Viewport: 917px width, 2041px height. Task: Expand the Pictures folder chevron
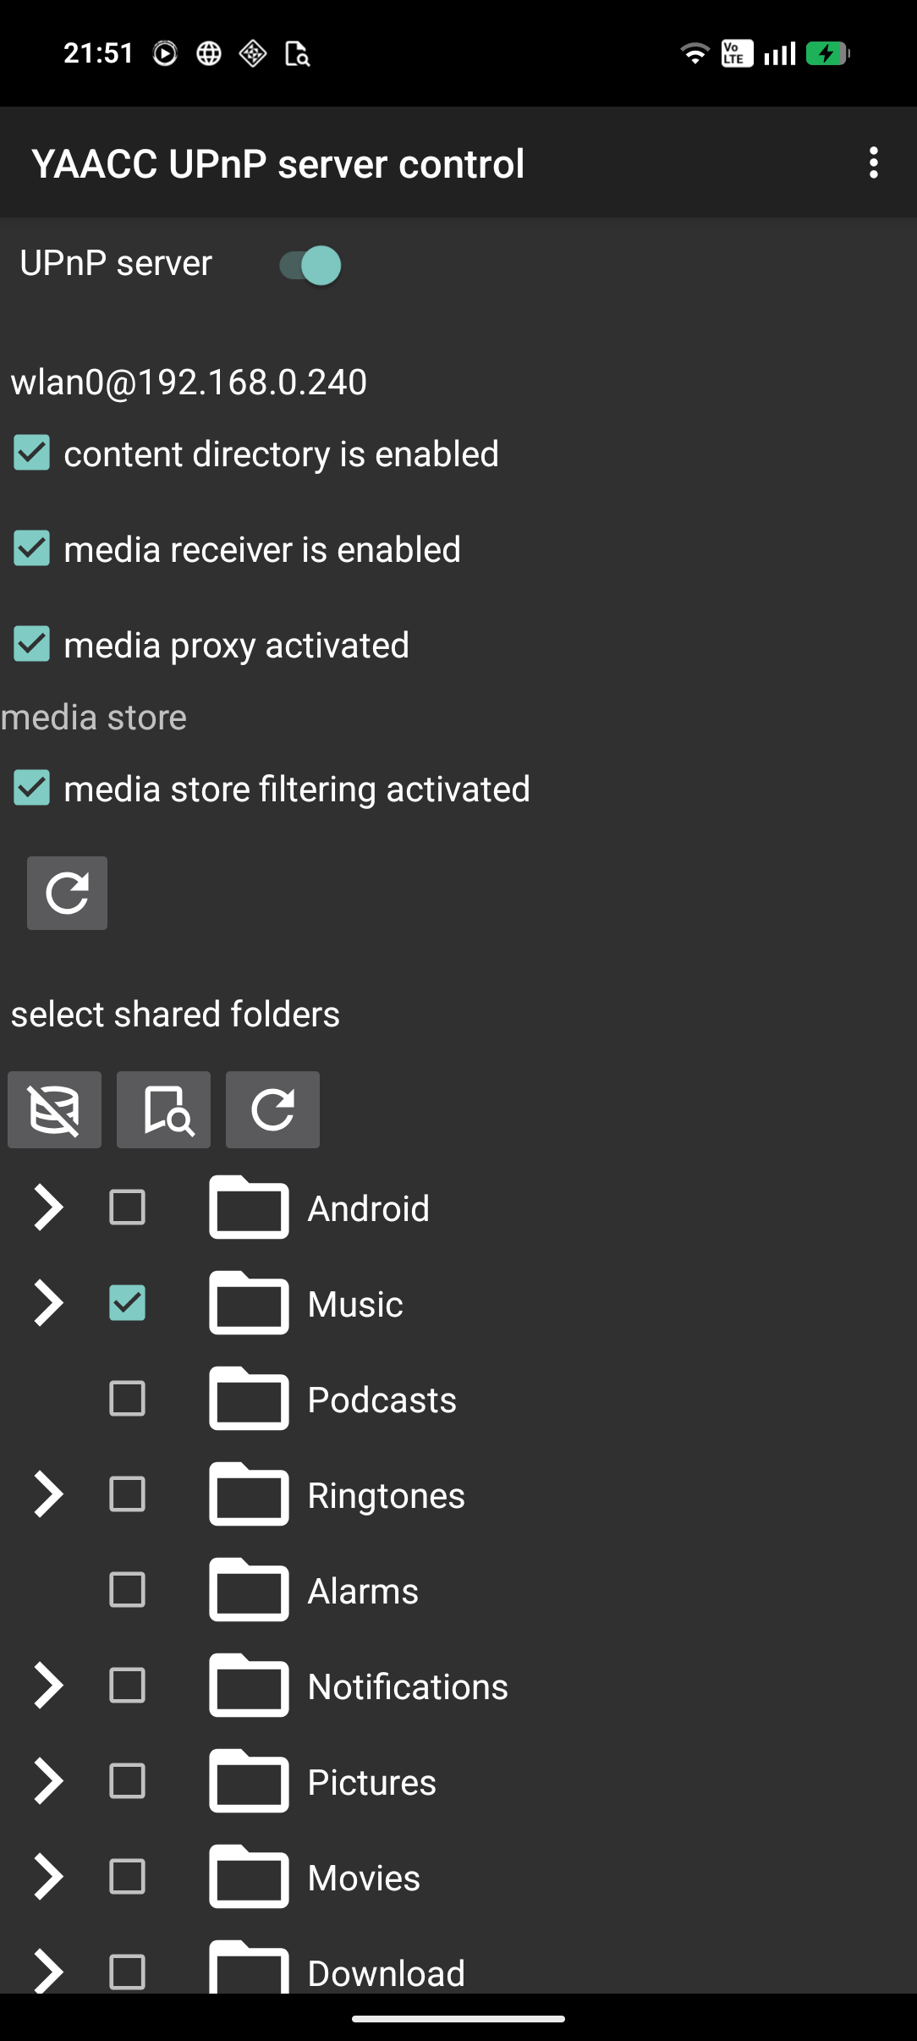tap(48, 1781)
